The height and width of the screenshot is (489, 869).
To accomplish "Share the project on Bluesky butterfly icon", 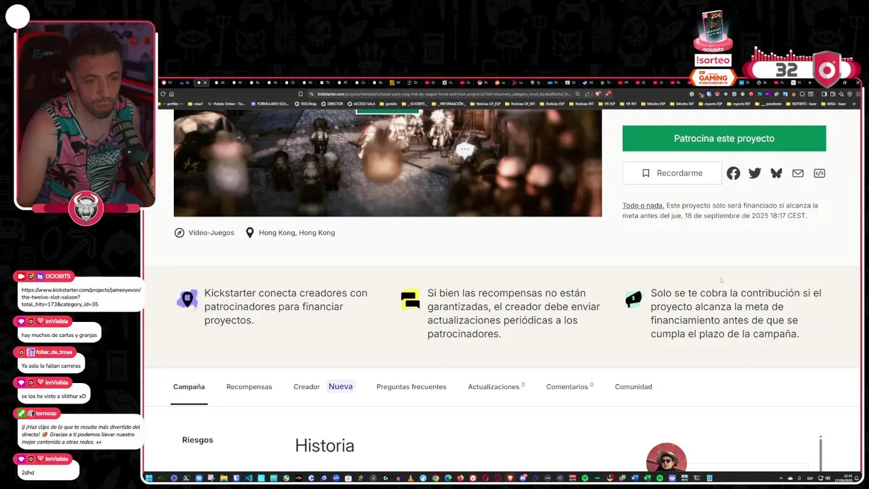I will 777,173.
